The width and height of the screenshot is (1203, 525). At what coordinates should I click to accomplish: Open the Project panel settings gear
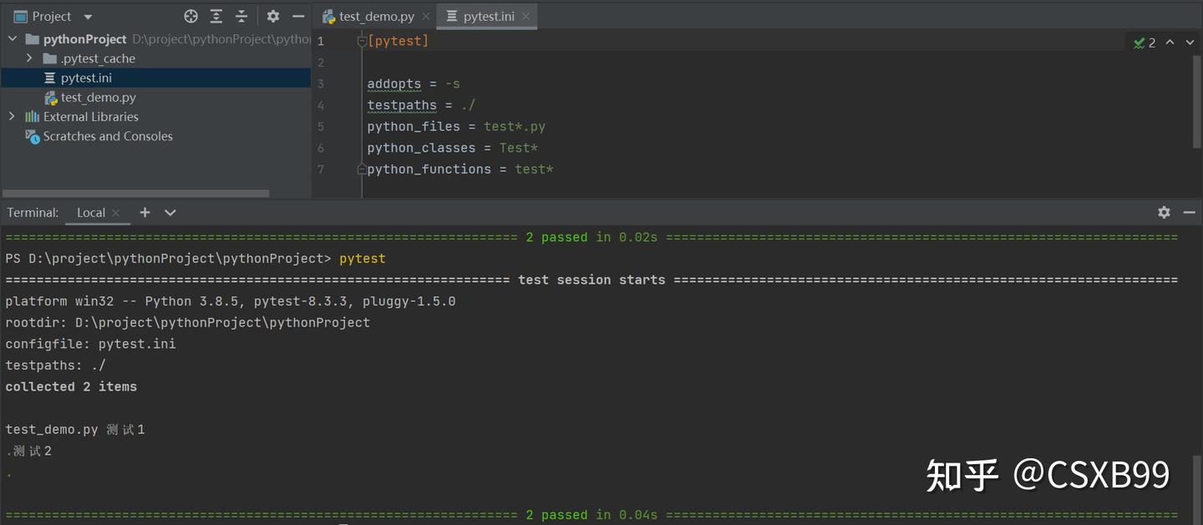click(273, 16)
